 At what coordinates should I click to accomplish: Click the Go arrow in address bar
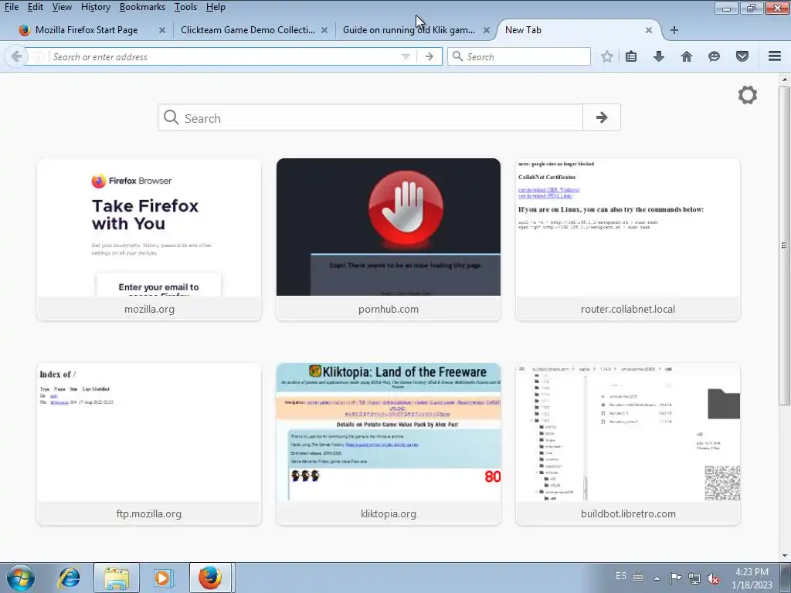click(429, 56)
